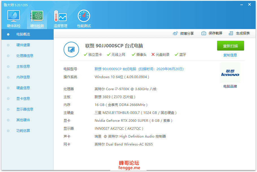
Task: Click the green 重新扫描 button
Action: [x=230, y=46]
